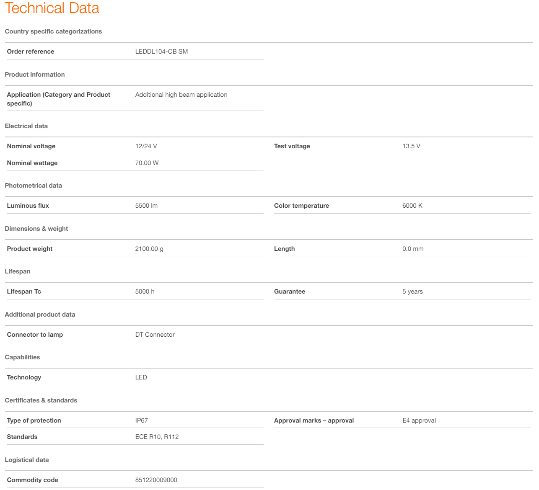Select the 0.0 mm length value

(x=412, y=249)
